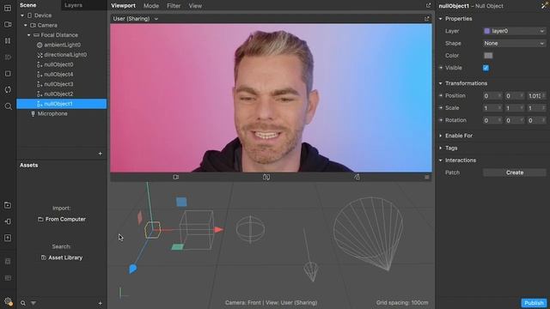Image resolution: width=550 pixels, height=309 pixels.
Task: Open the Layer dropdown showing layer0
Action: point(514,31)
